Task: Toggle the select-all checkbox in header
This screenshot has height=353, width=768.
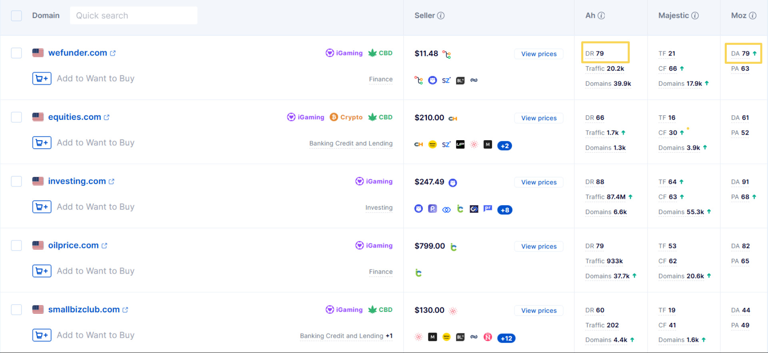Action: coord(16,16)
